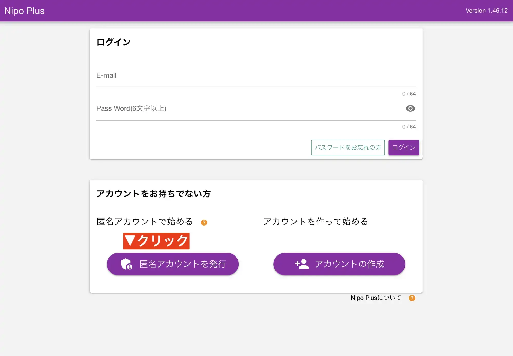This screenshot has height=356, width=513.
Task: Click the 0 / 64 email character counter
Action: (408, 94)
